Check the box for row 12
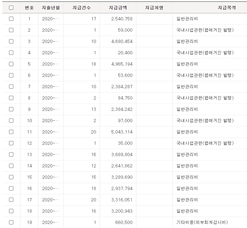This screenshot has width=247, height=228. (11, 143)
